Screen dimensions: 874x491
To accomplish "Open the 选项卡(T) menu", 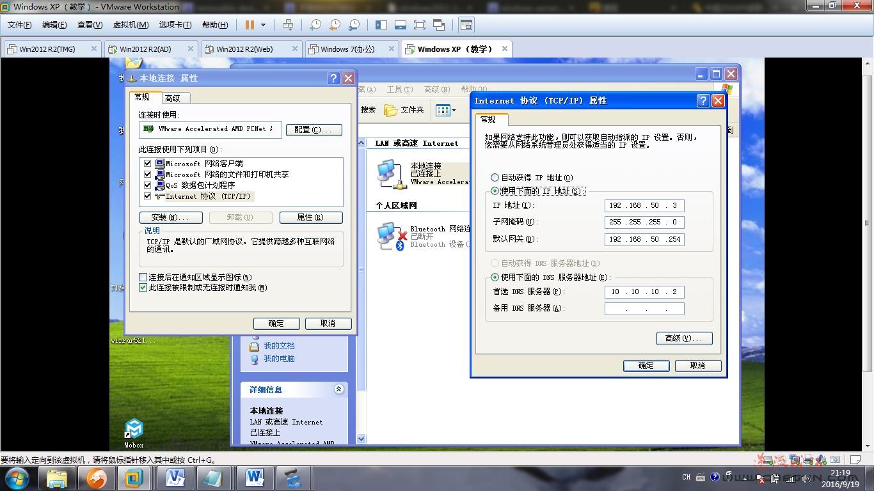I will [175, 25].
